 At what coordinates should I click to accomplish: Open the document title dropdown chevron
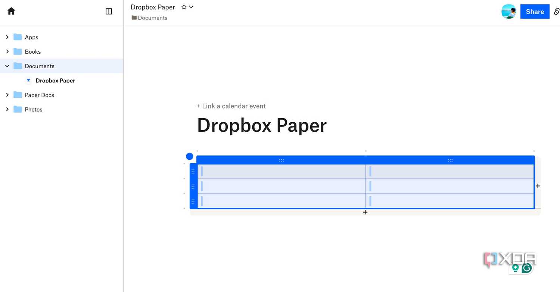191,7
